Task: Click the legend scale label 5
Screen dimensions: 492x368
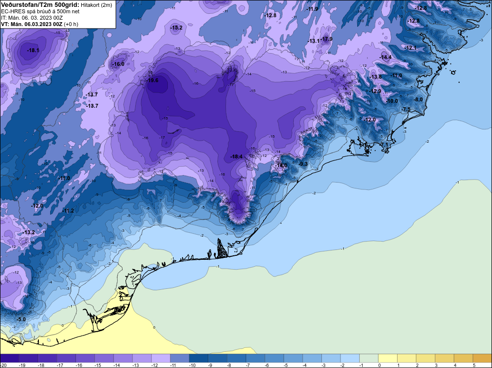Action: point(474,365)
